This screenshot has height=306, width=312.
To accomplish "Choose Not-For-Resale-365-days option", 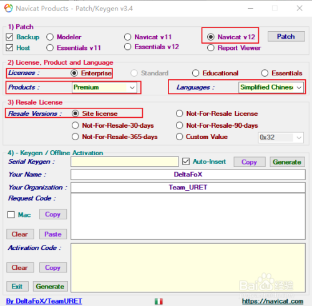I will (76, 136).
